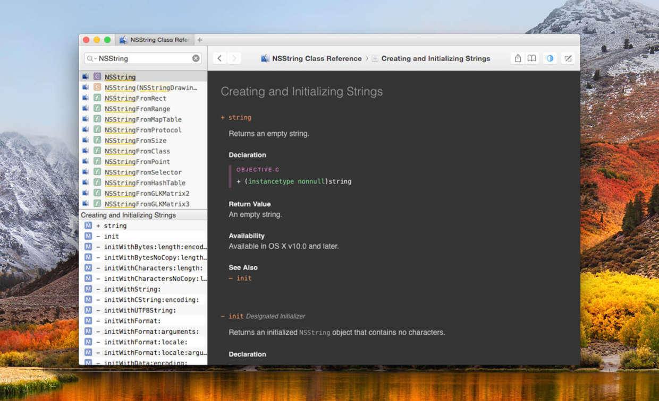Toggle dark mode half-circle icon
Viewport: 659px width, 401px height.
point(550,58)
